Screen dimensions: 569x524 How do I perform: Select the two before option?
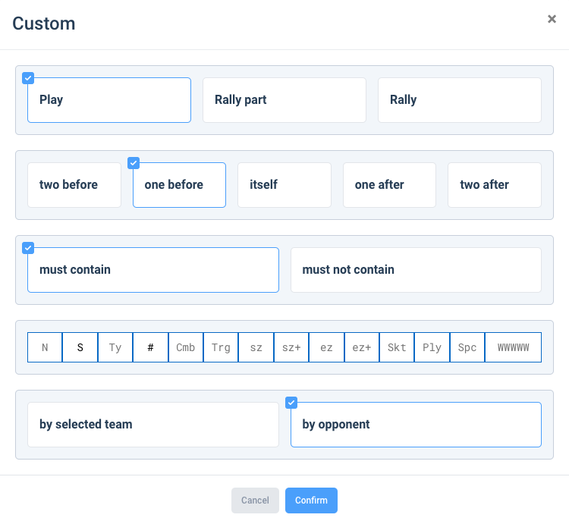pyautogui.click(x=74, y=185)
